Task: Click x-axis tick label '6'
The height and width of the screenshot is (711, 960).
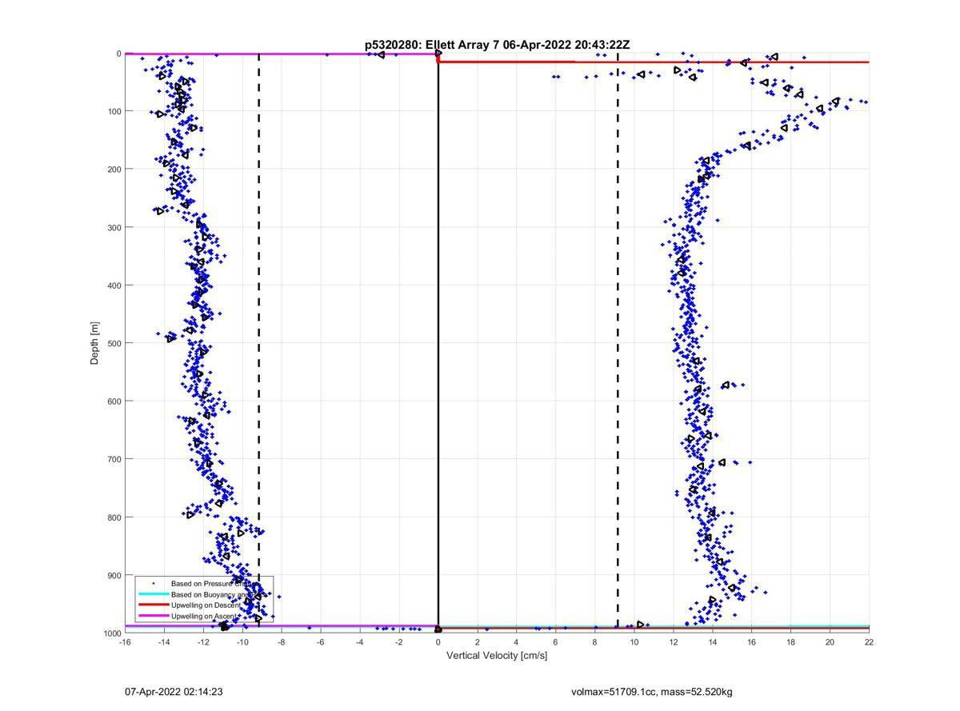Action: [556, 641]
